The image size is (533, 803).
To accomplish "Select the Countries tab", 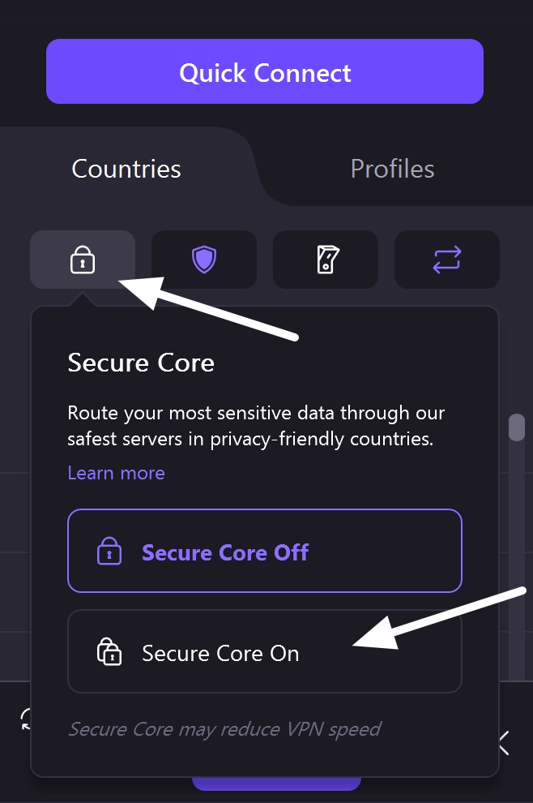I will click(126, 169).
